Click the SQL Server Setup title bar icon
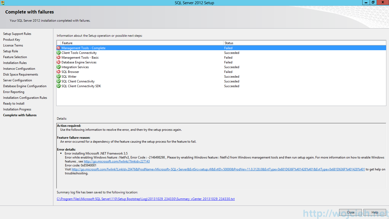 coord(3,3)
